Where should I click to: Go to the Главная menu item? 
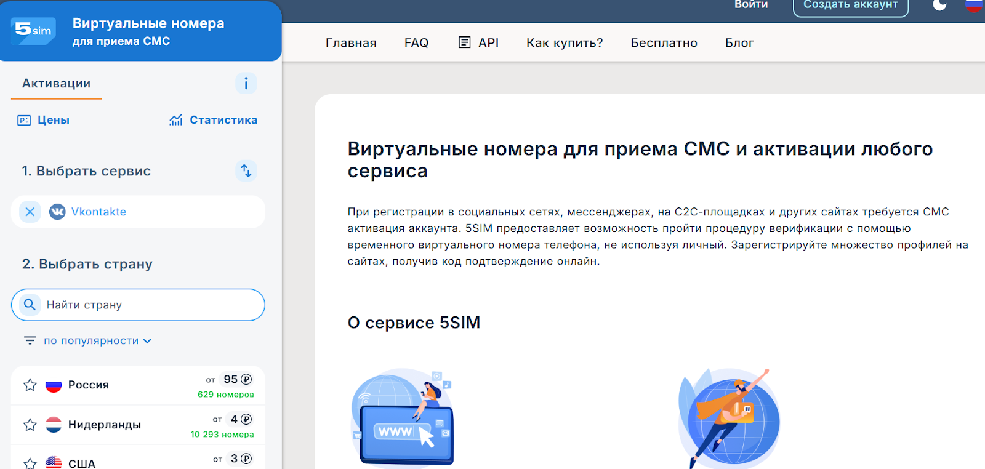coord(351,43)
